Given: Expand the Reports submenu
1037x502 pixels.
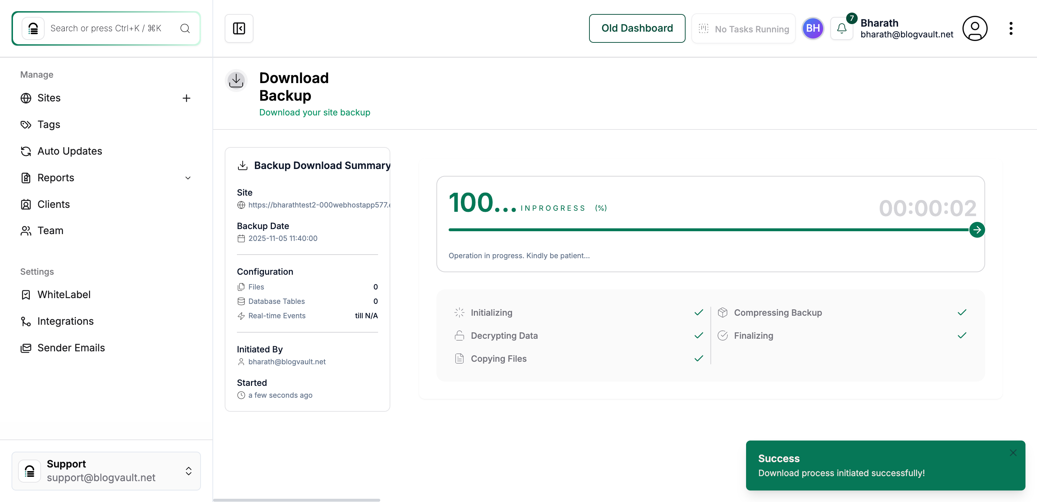Looking at the screenshot, I should [x=188, y=178].
